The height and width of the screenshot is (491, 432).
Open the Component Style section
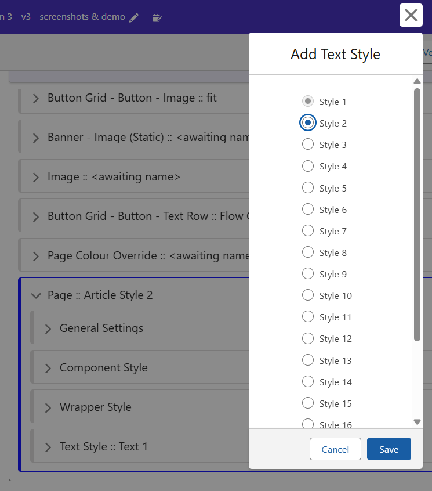point(48,368)
